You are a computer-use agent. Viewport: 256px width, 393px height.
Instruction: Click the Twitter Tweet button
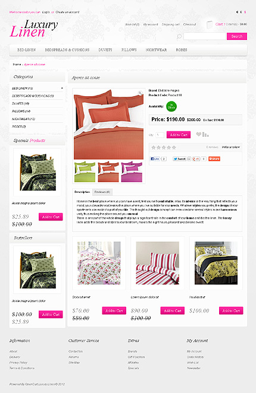[180, 159]
